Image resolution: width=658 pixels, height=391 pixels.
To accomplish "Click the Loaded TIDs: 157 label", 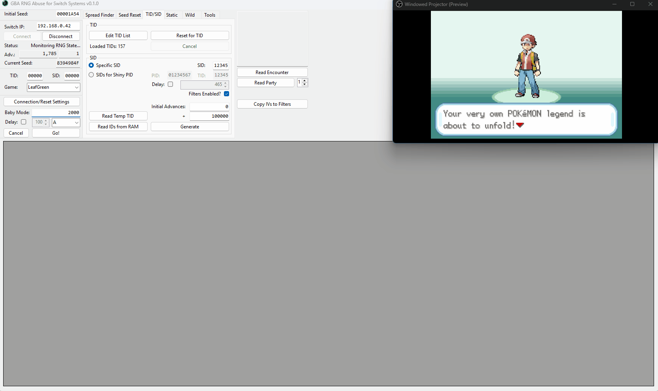I will click(x=108, y=46).
